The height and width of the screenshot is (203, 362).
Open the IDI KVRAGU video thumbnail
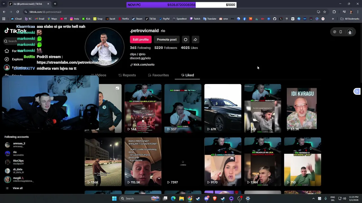click(x=302, y=108)
